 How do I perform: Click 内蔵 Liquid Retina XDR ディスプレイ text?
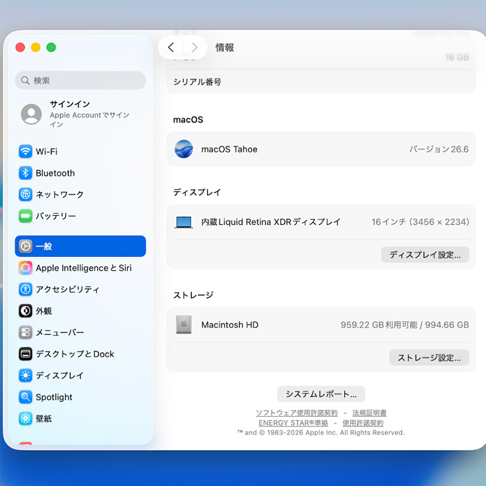(x=271, y=222)
